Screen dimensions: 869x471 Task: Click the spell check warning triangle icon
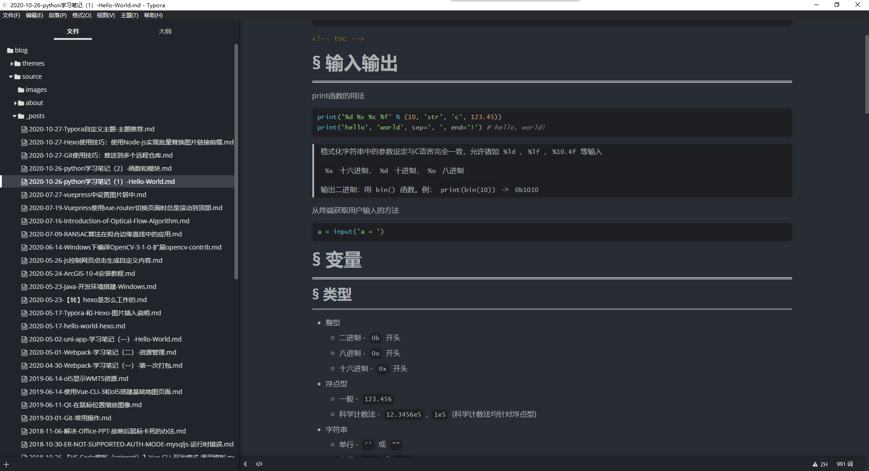pos(815,464)
